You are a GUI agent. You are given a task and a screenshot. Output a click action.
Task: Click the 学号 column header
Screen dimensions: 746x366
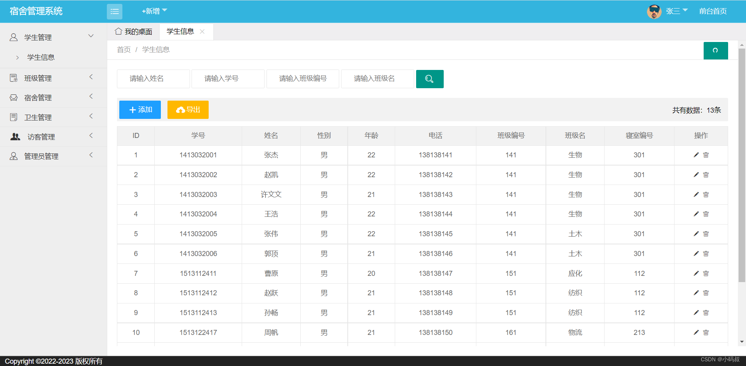[x=198, y=136]
